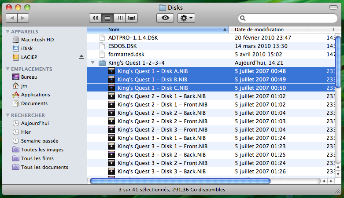Click the Disks folder icon in title bar

(163, 7)
